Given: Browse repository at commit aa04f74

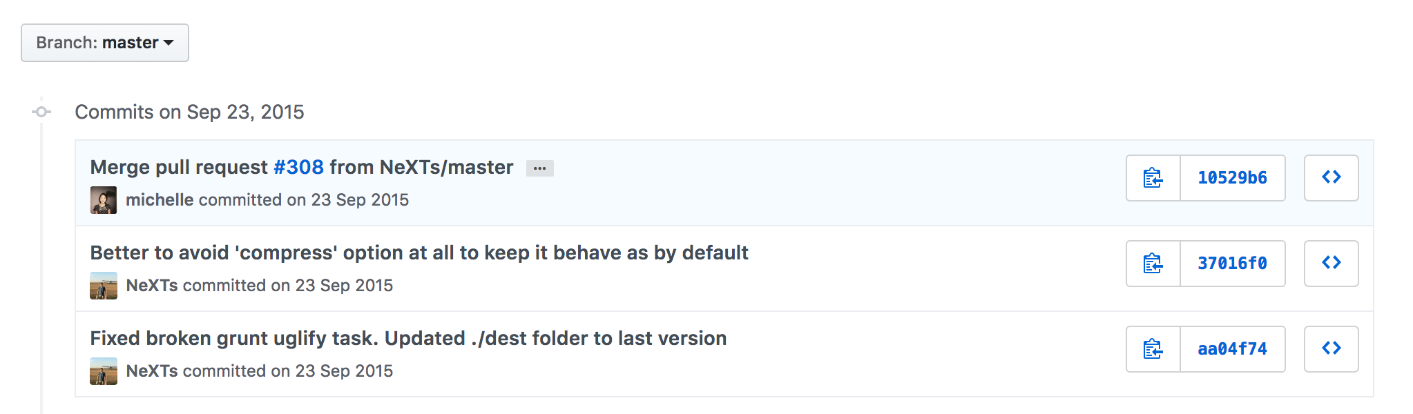Looking at the screenshot, I should pos(1331,349).
